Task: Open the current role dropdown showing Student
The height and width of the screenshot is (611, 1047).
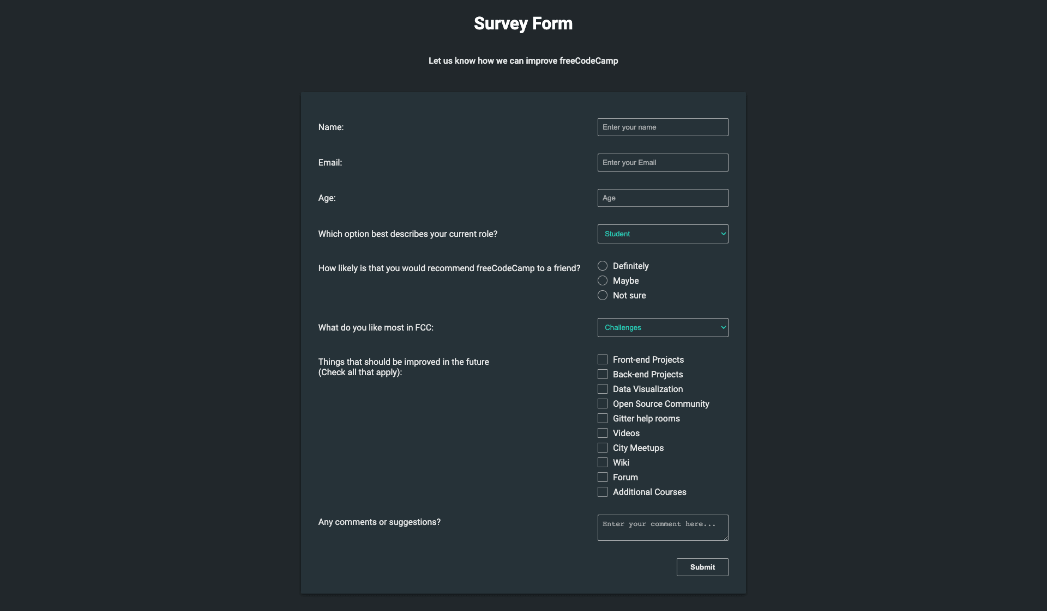Action: pyautogui.click(x=662, y=234)
